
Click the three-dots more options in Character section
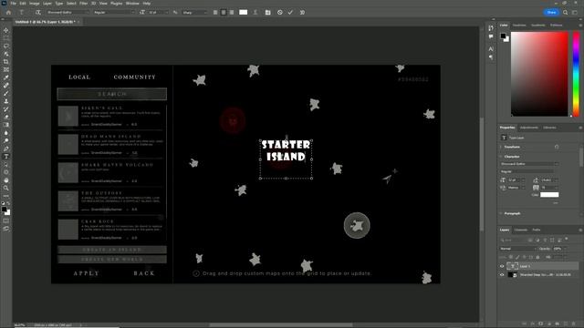tap(556, 203)
